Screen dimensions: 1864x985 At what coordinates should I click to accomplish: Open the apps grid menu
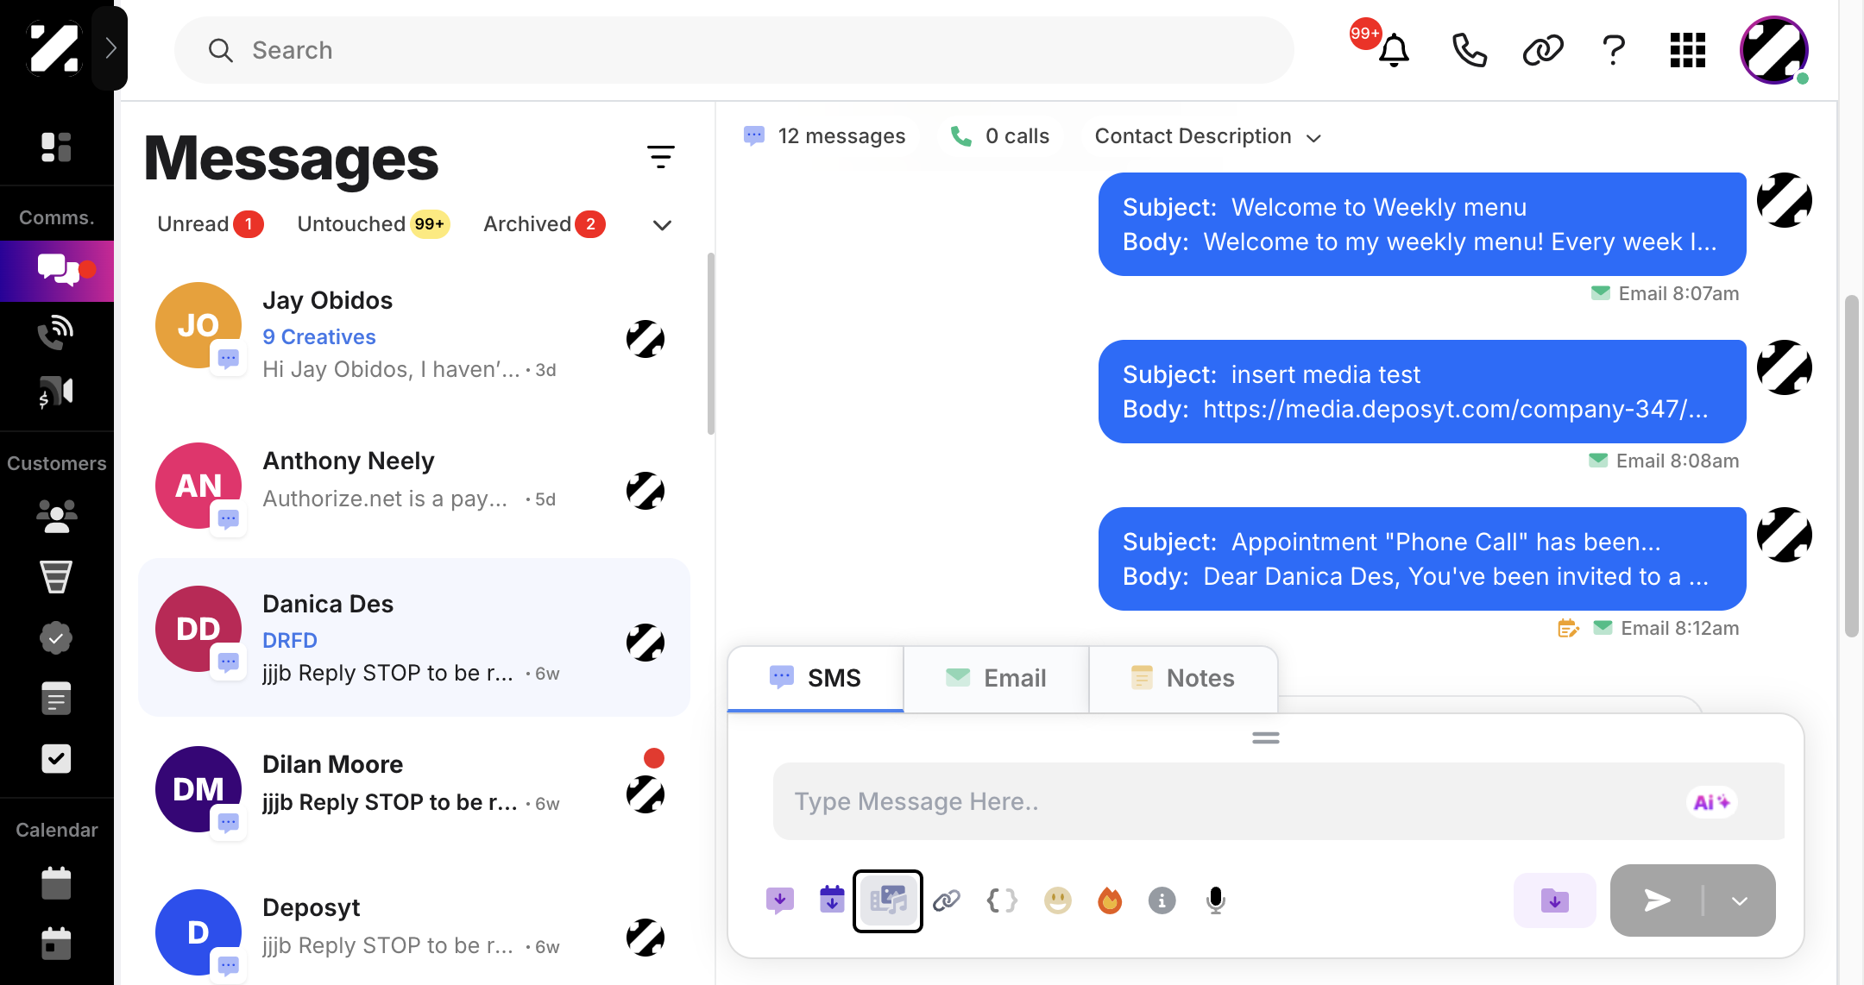1687,50
